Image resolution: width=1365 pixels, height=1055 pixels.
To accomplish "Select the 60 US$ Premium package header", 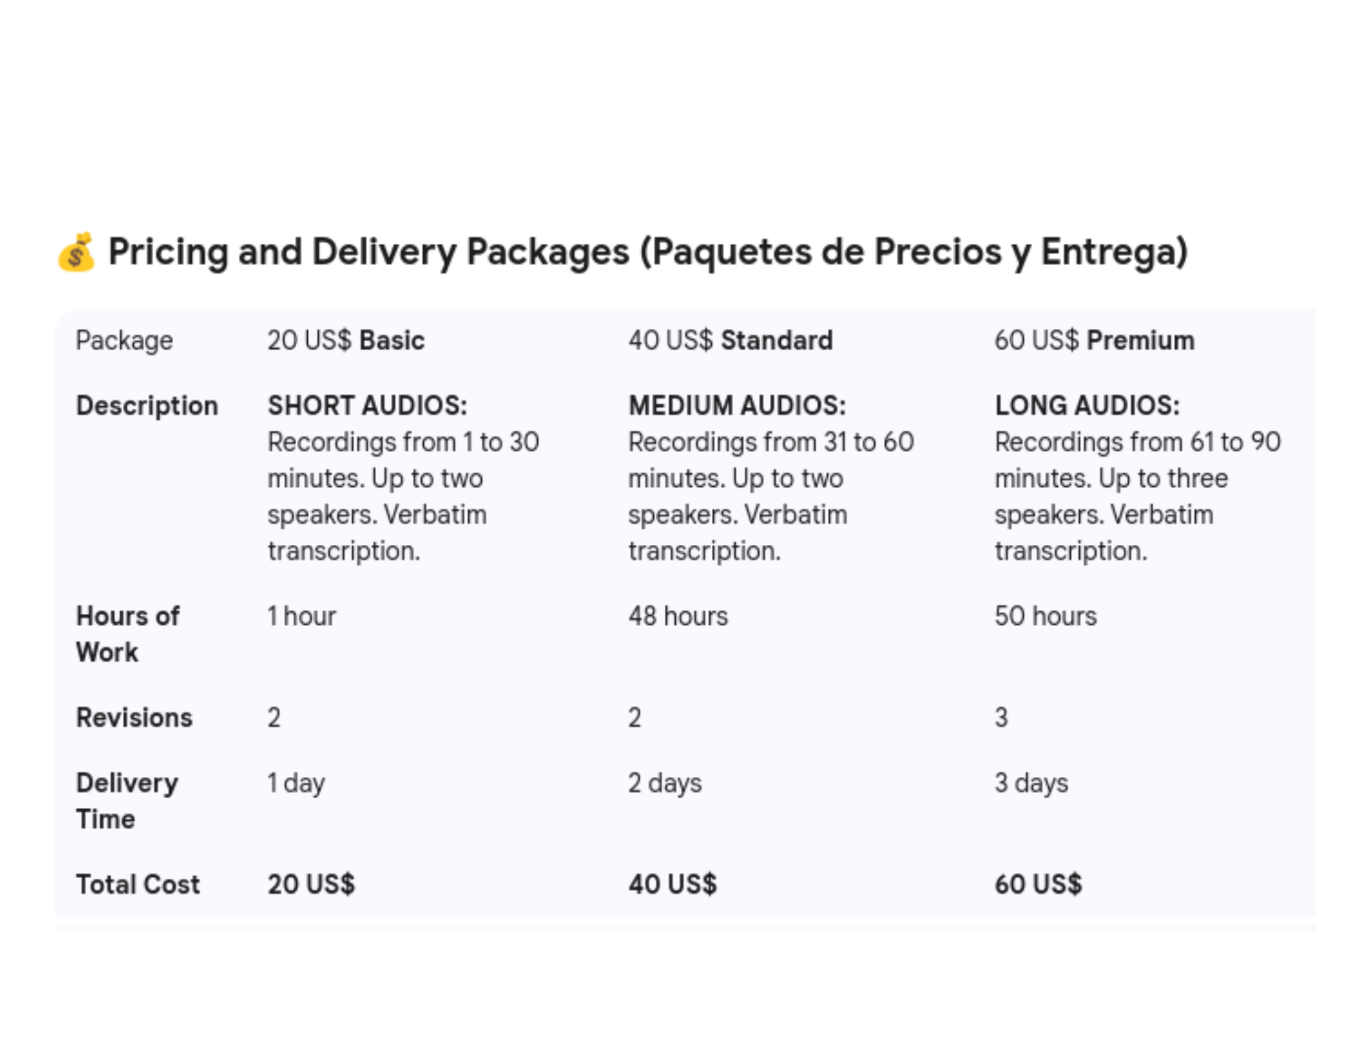I will pos(1093,340).
